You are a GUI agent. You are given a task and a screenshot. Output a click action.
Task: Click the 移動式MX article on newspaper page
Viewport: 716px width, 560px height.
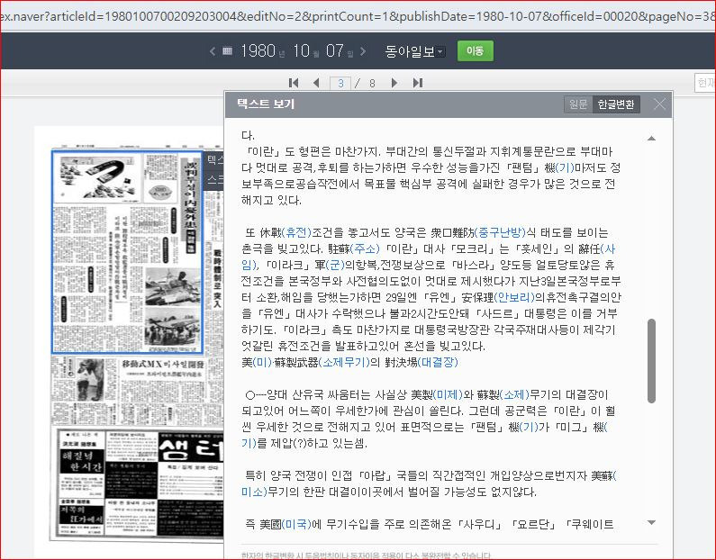[162, 365]
